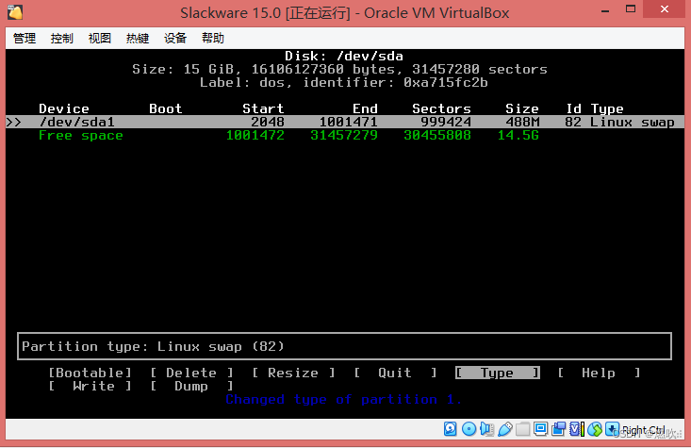Click the shared folders status icon
Screen dimensions: 691x448
[522, 428]
